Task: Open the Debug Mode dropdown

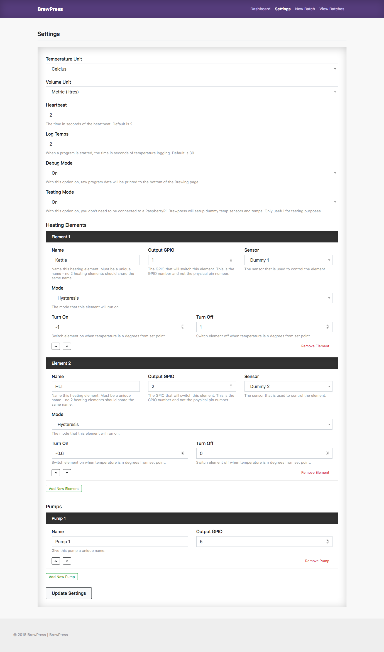Action: tap(192, 173)
